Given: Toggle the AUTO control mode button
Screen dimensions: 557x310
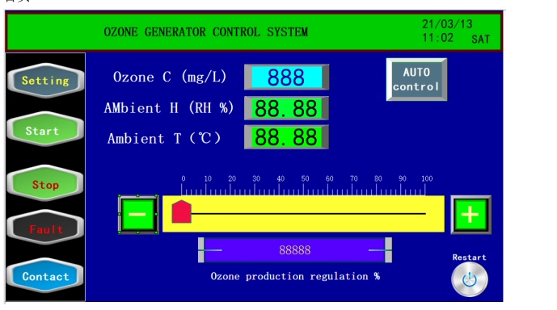Looking at the screenshot, I should pos(416,79).
